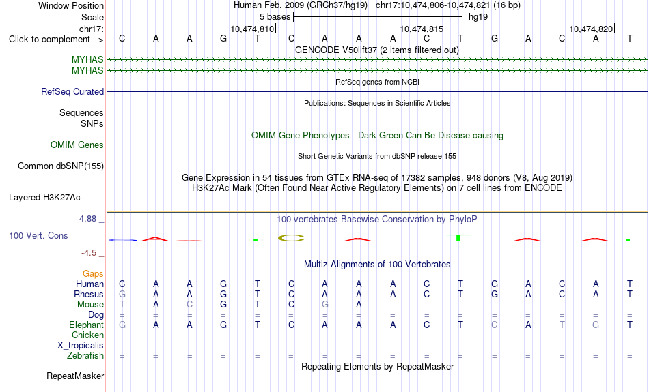Click the gray C in the Mouse row

point(189,305)
